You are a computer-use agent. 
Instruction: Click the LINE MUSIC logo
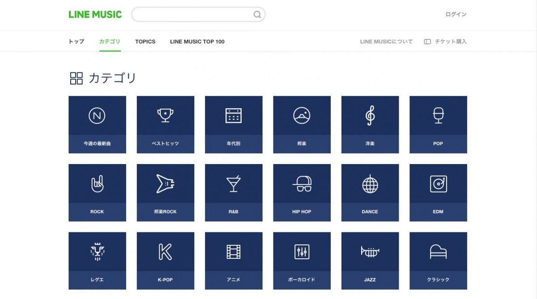[95, 14]
